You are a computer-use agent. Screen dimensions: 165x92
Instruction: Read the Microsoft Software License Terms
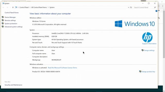click(62, 68)
